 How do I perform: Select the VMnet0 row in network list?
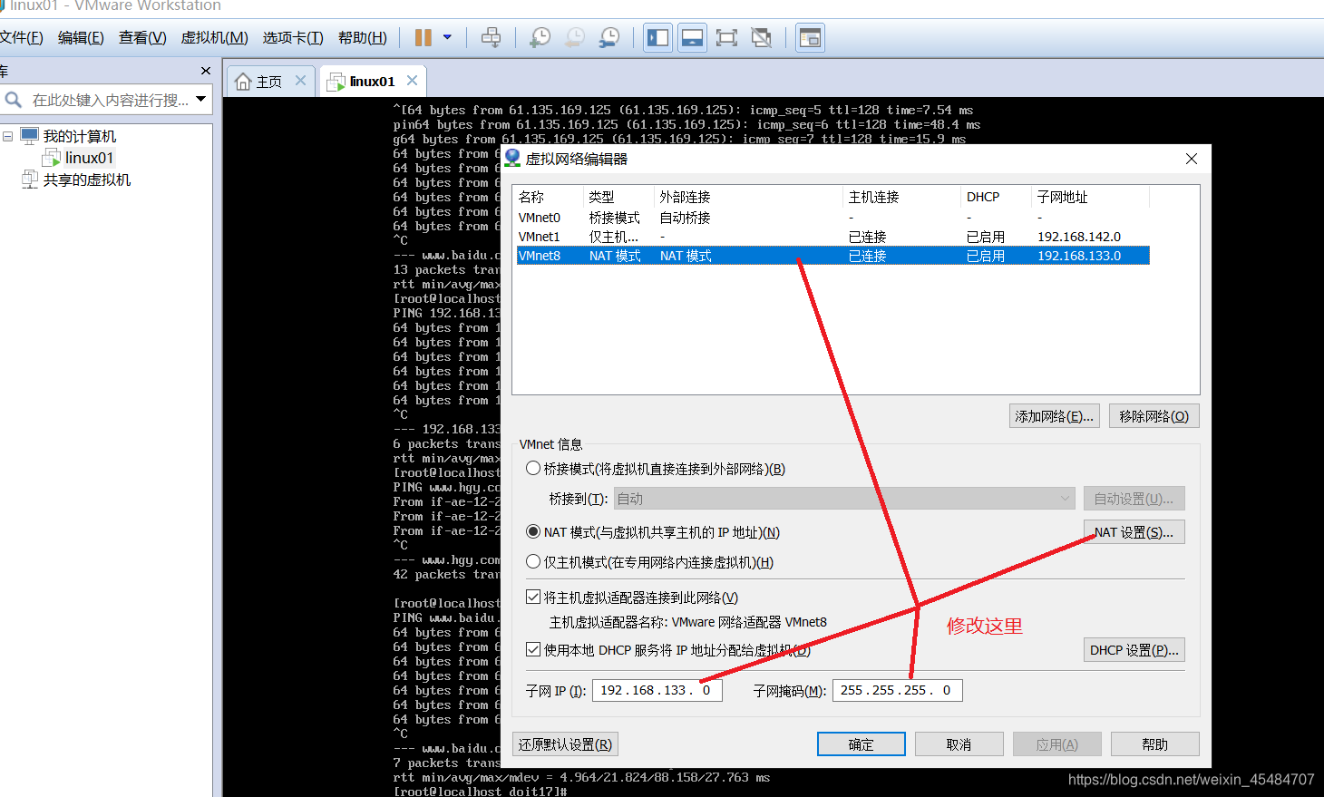tap(832, 218)
